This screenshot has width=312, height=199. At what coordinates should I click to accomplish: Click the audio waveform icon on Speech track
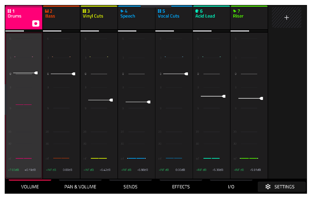pyautogui.click(x=122, y=11)
